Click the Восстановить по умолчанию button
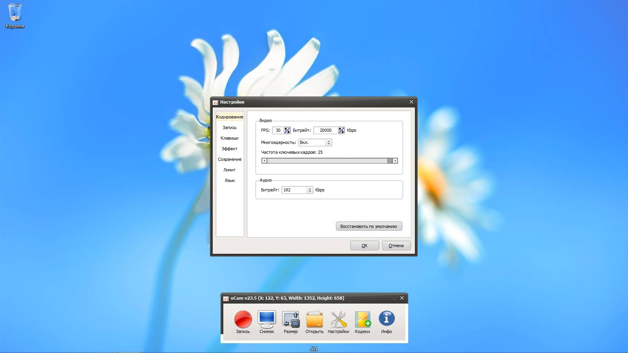The image size is (628, 353). click(x=369, y=226)
